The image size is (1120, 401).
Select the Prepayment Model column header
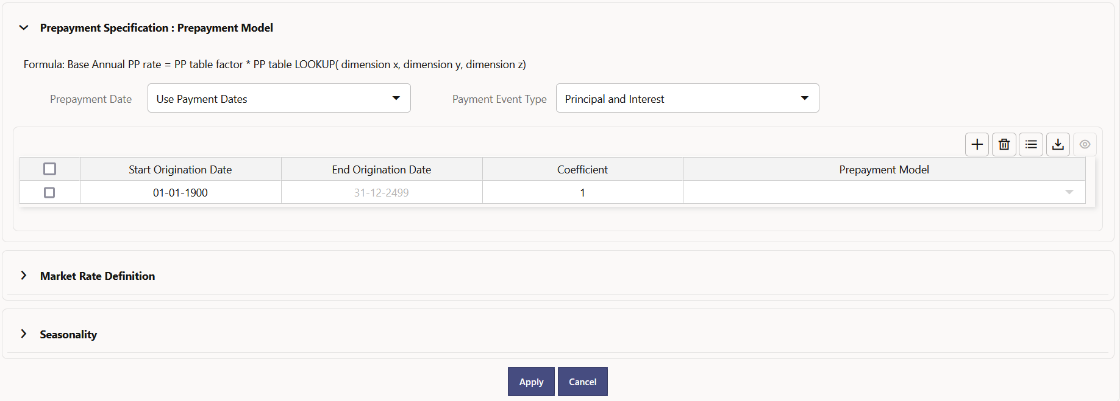point(884,169)
